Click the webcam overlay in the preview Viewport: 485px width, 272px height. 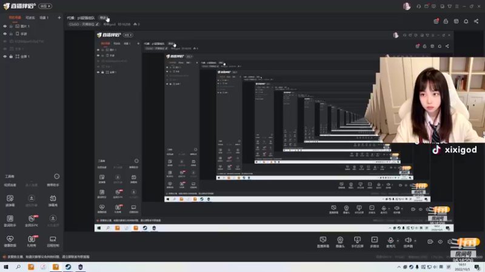[432, 100]
